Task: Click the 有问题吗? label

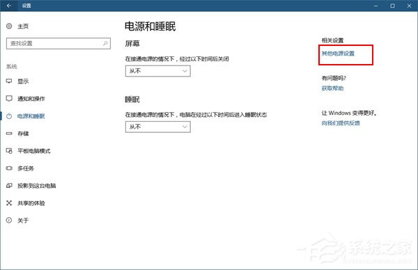Action: click(x=334, y=78)
